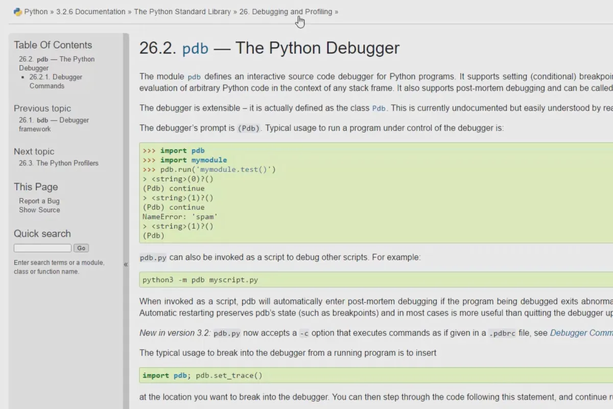
Task: Go to 3.2.6 Documentation breadcrumb
Action: (x=91, y=12)
